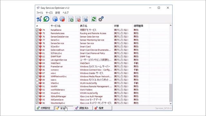Screen dimensions: 206x116
Task: Select the WMPNetworkSvc service name
Action: pos(59,76)
